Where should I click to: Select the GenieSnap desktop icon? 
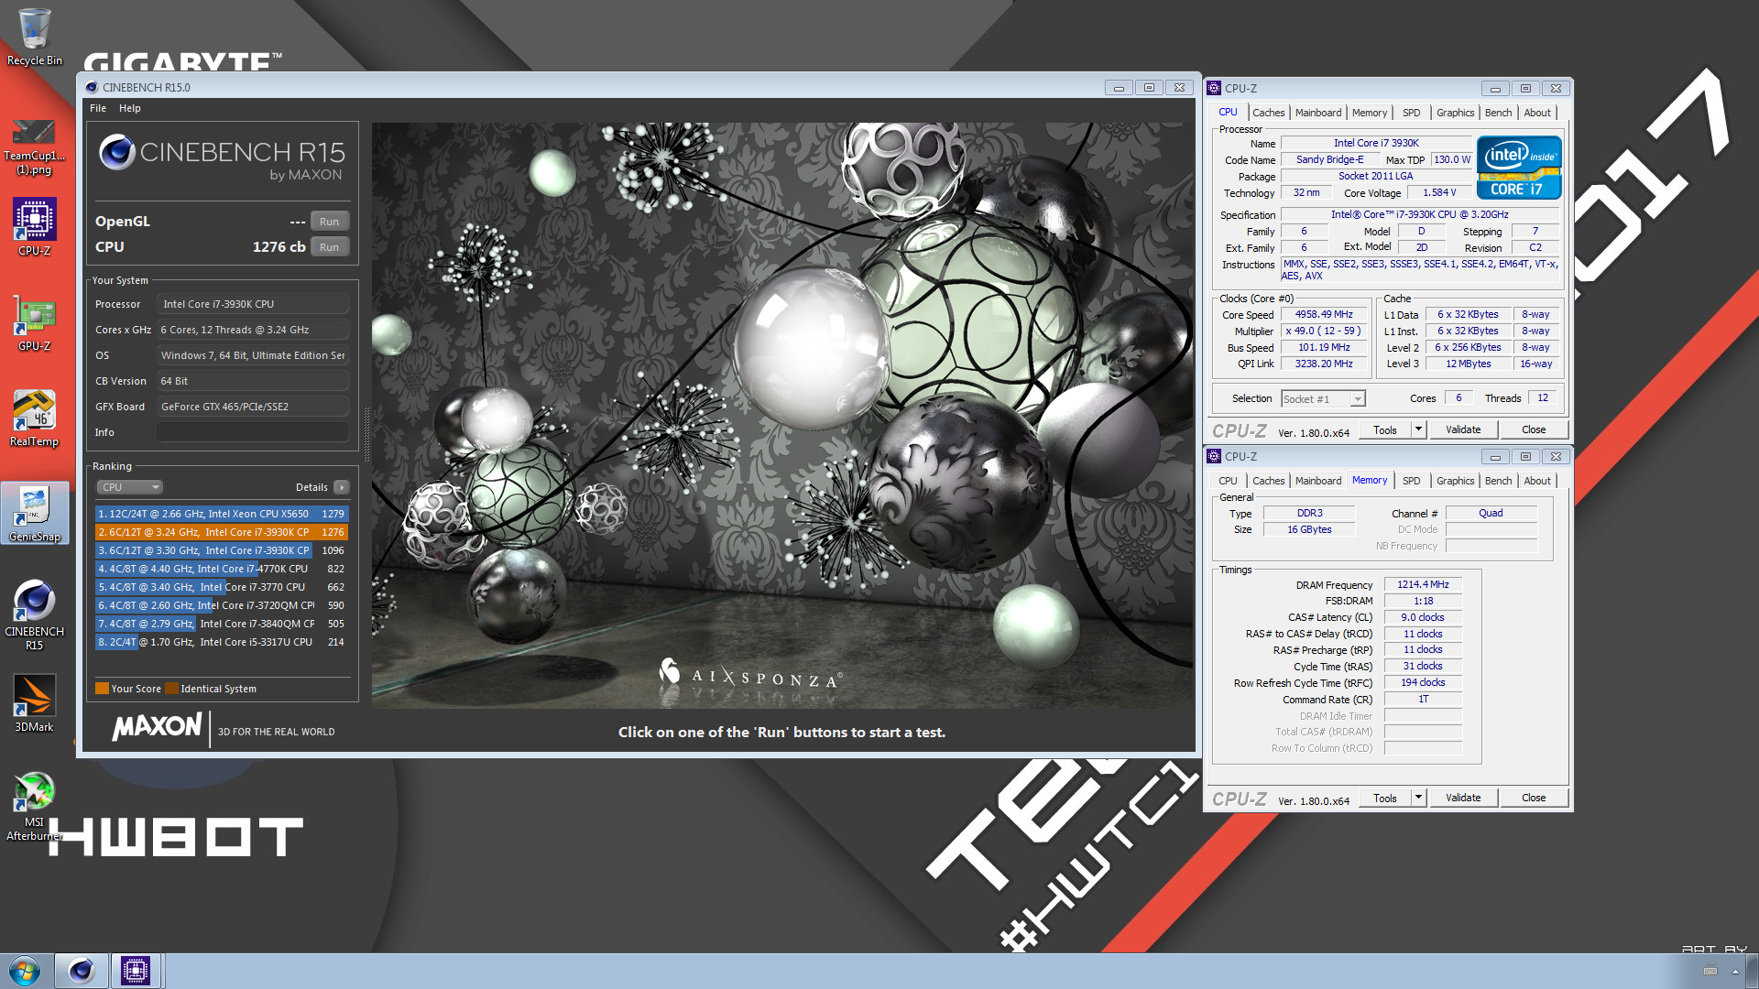point(34,513)
